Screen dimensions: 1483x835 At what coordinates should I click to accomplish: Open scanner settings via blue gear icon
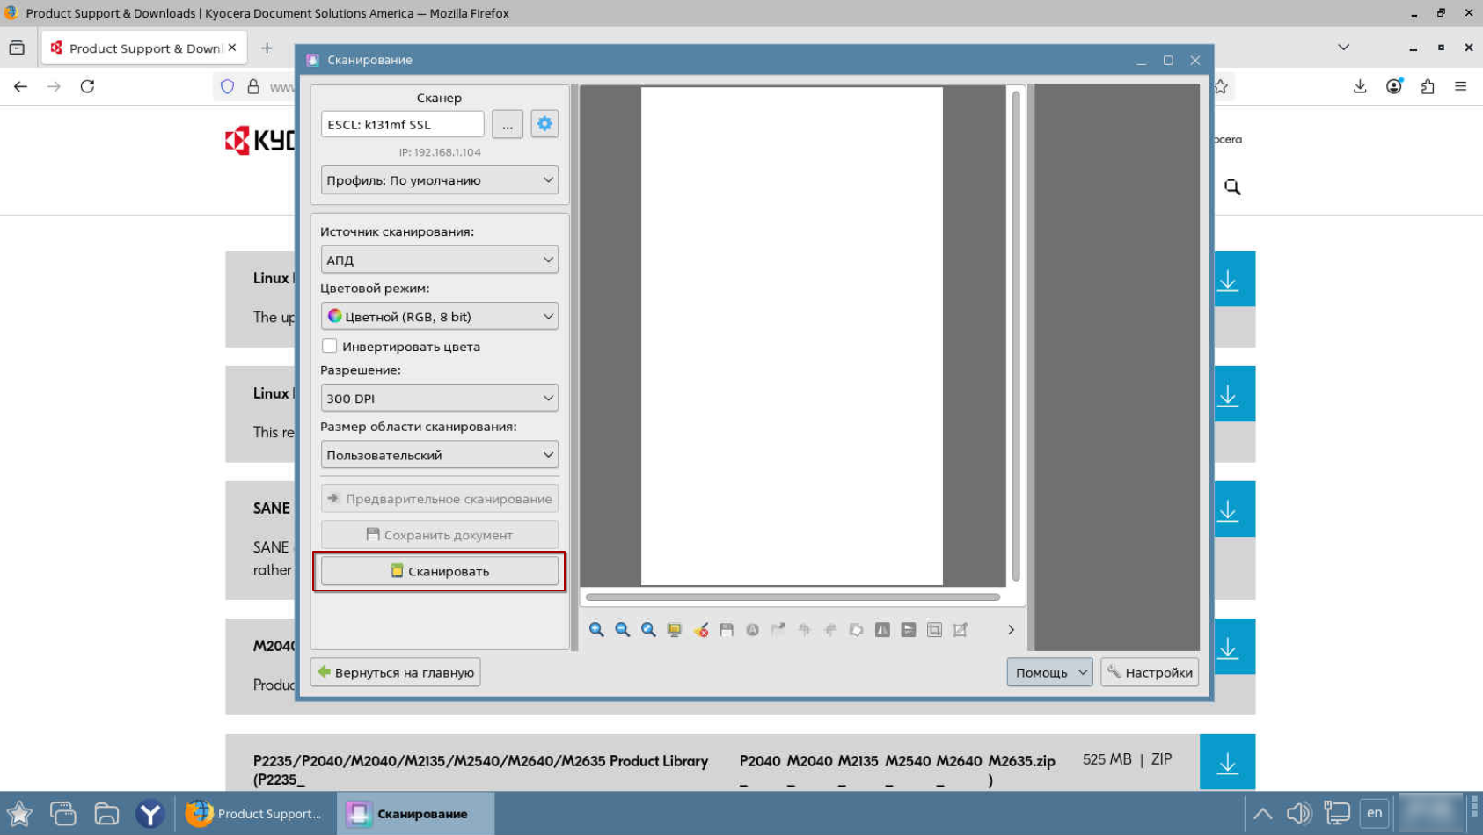(x=544, y=124)
